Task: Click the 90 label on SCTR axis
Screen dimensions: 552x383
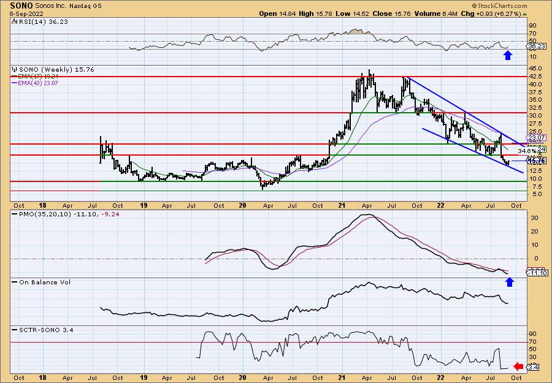Action: (533, 334)
